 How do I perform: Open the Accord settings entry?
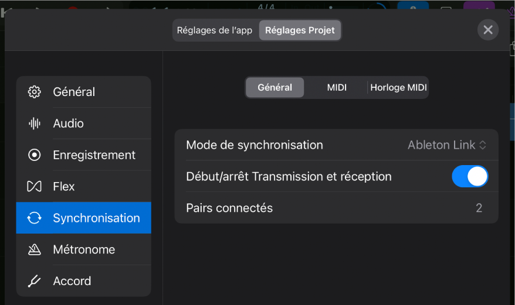83,281
